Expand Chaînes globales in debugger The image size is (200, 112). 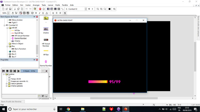[x=6, y=86]
